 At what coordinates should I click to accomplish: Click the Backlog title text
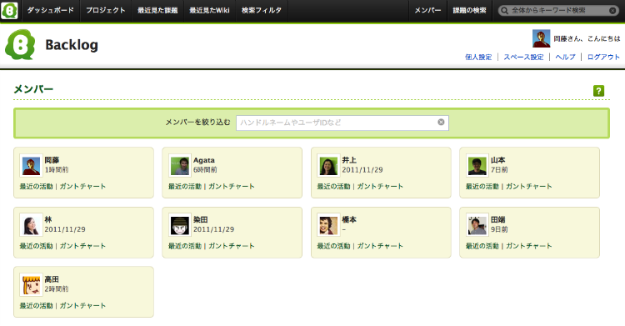pos(72,45)
